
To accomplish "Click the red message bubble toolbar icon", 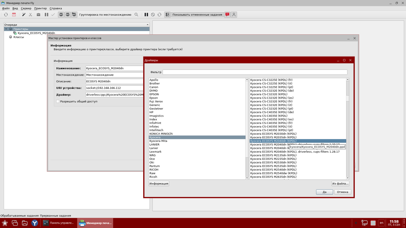I will tap(227, 15).
